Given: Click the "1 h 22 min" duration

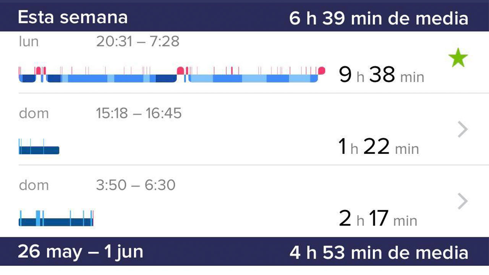Looking at the screenshot, I should 378,147.
